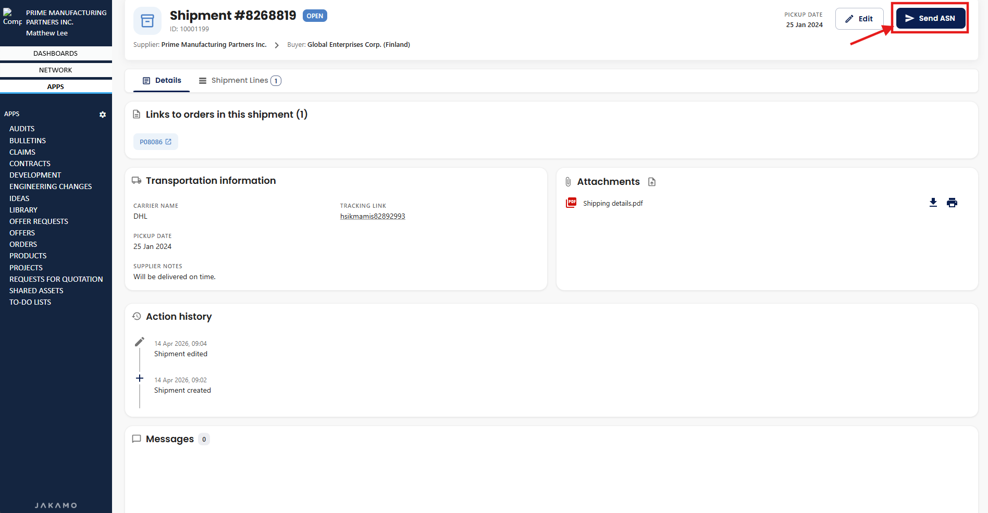Open the Network menu

[56, 70]
